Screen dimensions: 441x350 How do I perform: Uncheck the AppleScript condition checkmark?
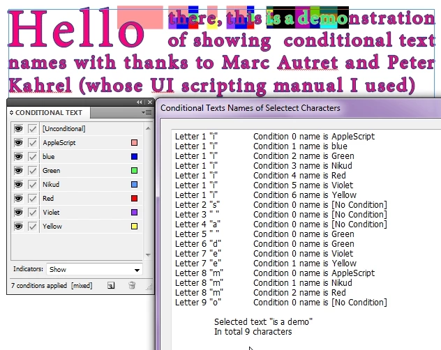click(33, 143)
